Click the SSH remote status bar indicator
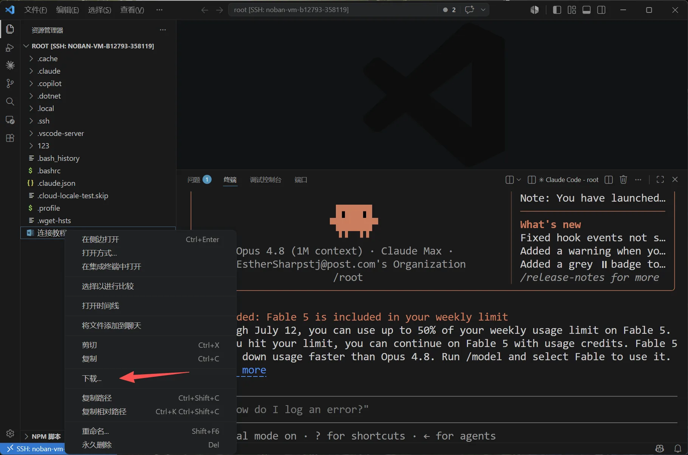688x455 pixels. click(x=32, y=449)
